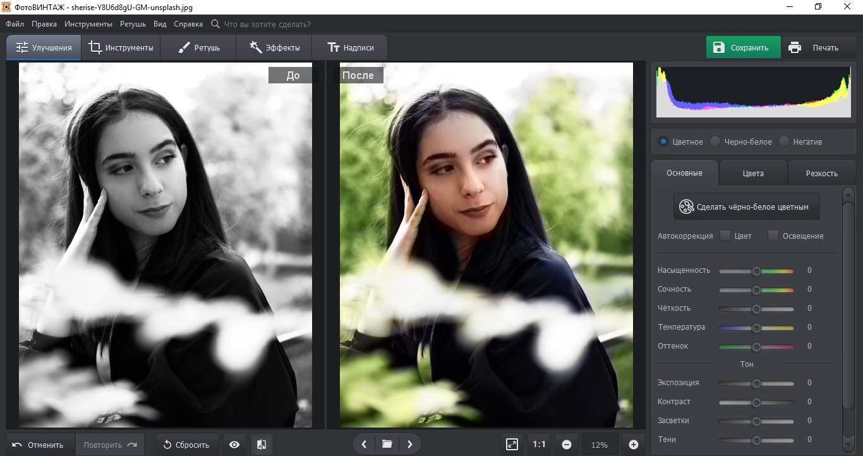Click the 'Тон' section heading
The width and height of the screenshot is (863, 456).
(747, 364)
